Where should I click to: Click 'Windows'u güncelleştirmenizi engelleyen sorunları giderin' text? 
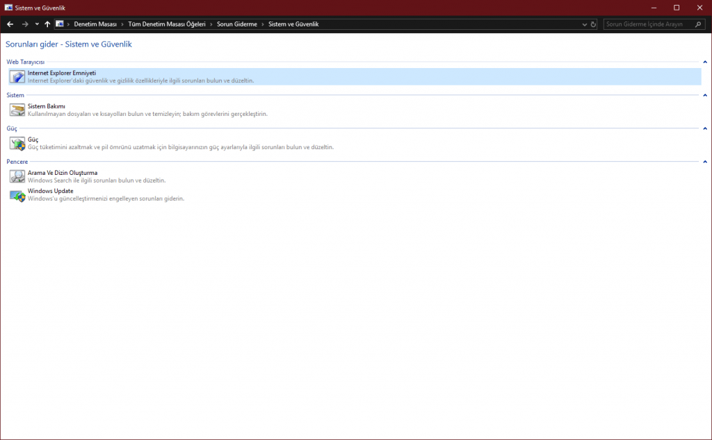(x=106, y=198)
